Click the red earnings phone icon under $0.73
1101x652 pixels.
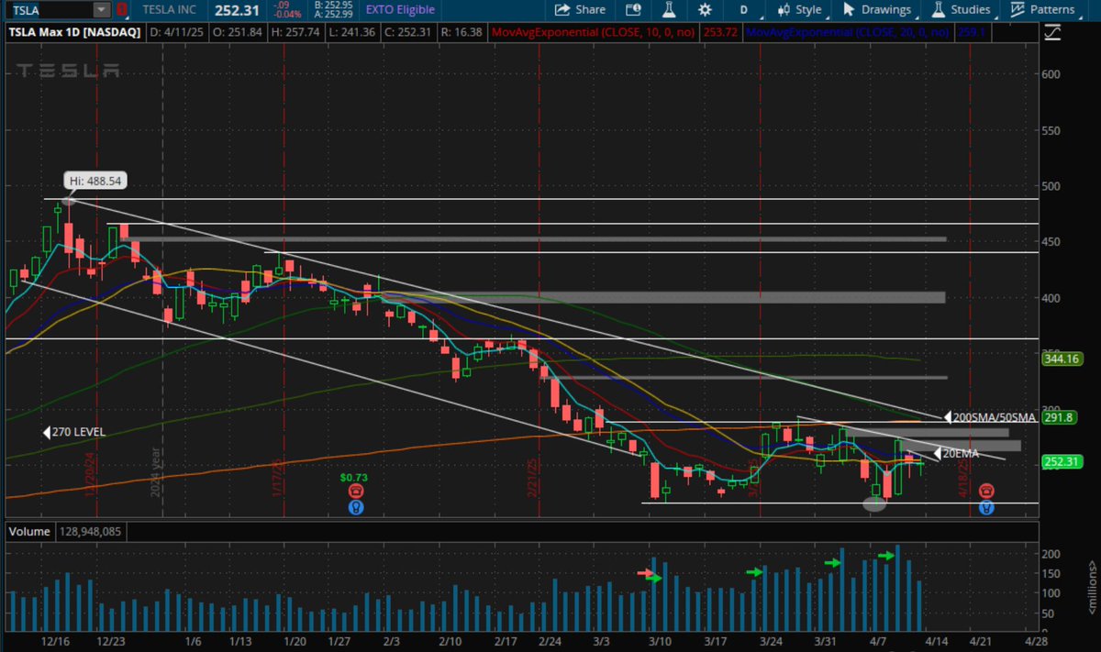[x=355, y=492]
